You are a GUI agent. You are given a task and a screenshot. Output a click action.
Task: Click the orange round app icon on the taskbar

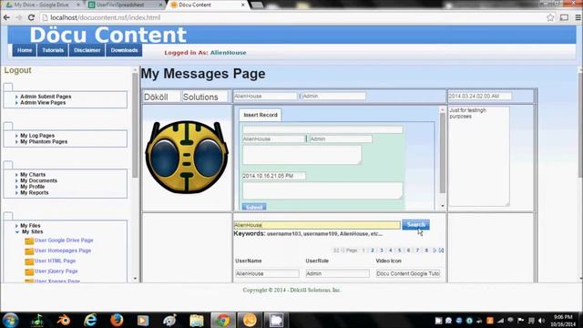(250, 320)
